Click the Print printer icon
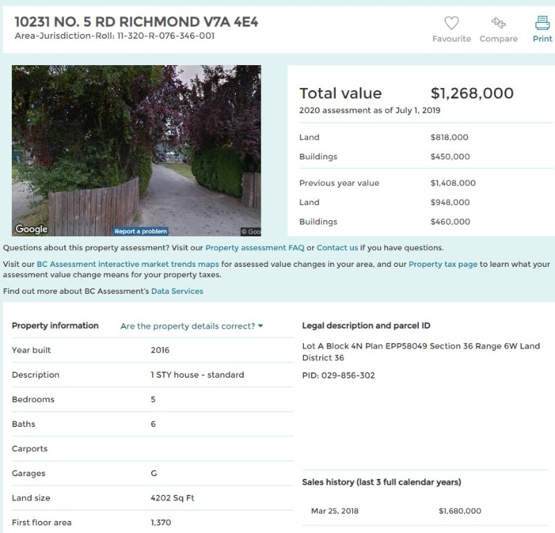The image size is (555, 533). coord(543,23)
